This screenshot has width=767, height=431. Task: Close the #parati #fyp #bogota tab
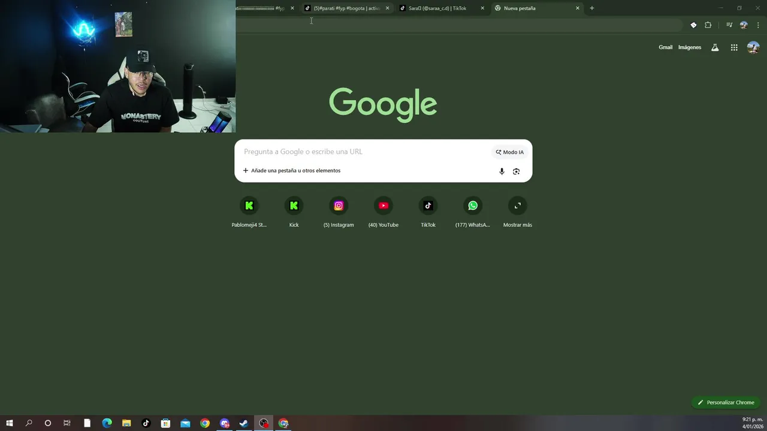(x=387, y=8)
